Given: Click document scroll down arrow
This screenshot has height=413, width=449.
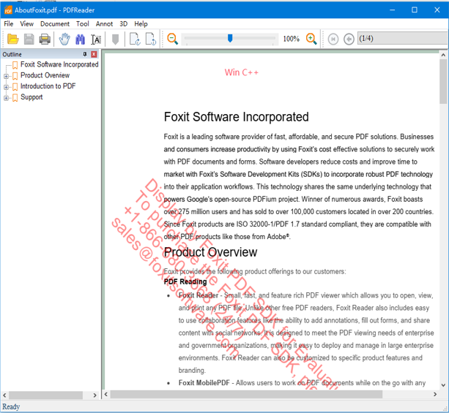Looking at the screenshot, I should pos(443,385).
